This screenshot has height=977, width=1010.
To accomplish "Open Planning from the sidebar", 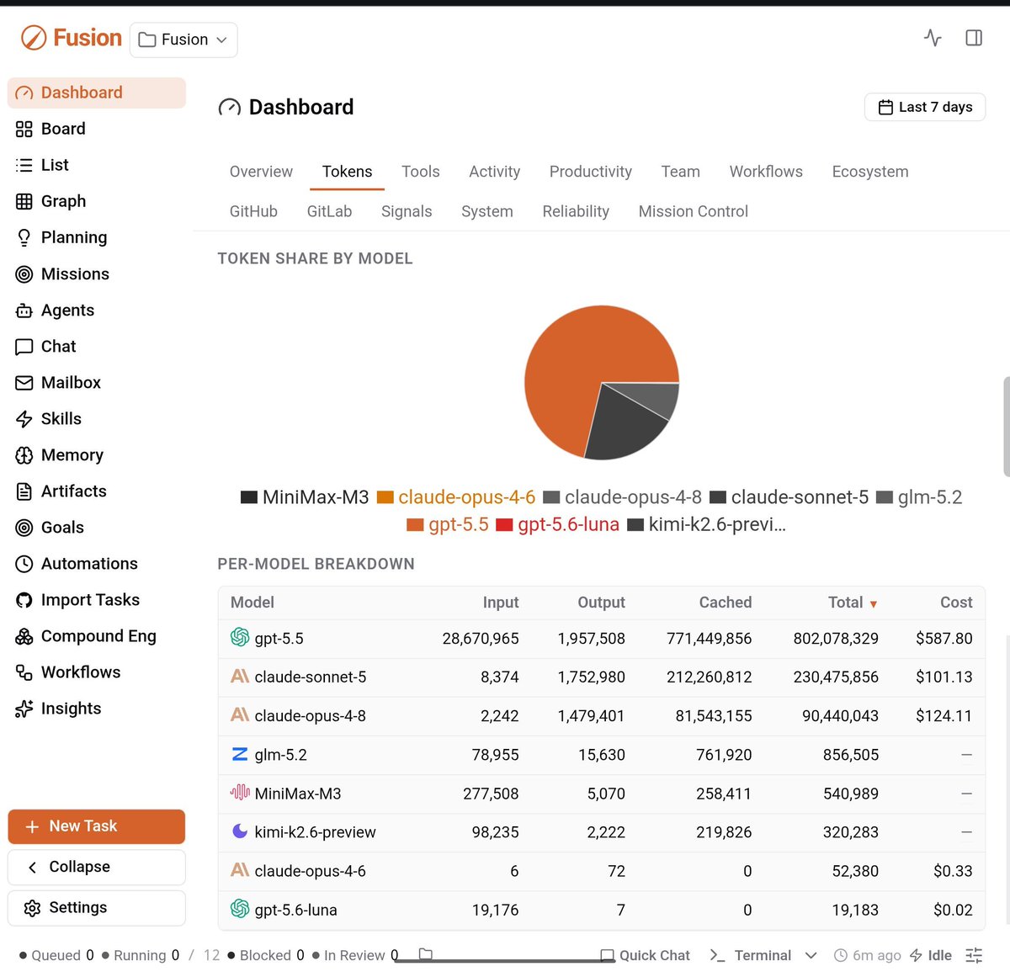I will pyautogui.click(x=97, y=237).
